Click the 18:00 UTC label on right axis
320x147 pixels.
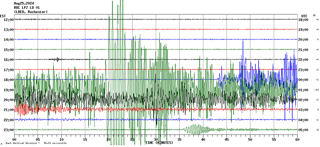(x=303, y=20)
